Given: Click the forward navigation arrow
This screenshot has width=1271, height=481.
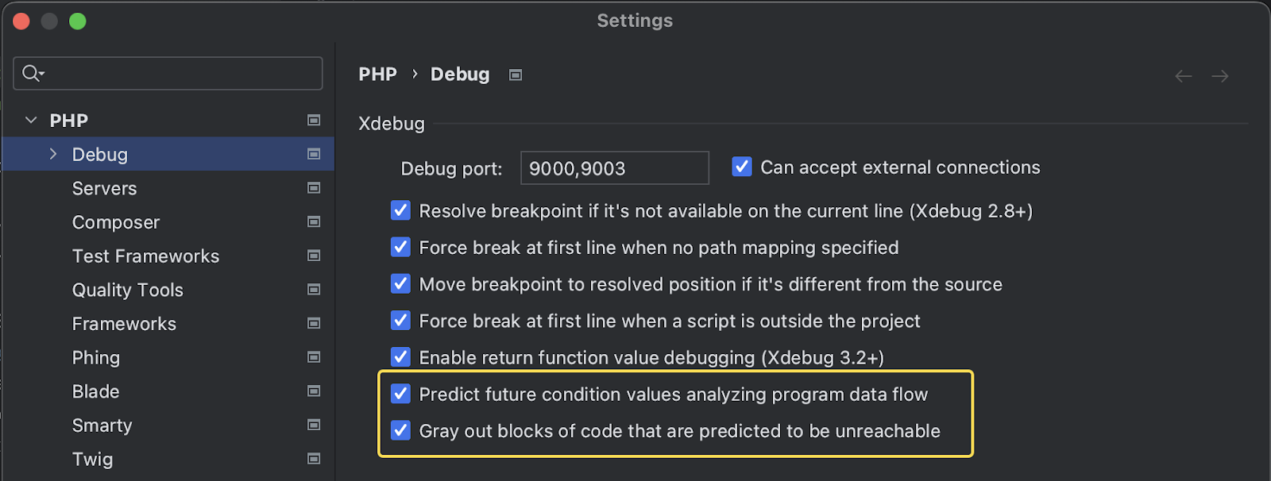Looking at the screenshot, I should [1220, 76].
